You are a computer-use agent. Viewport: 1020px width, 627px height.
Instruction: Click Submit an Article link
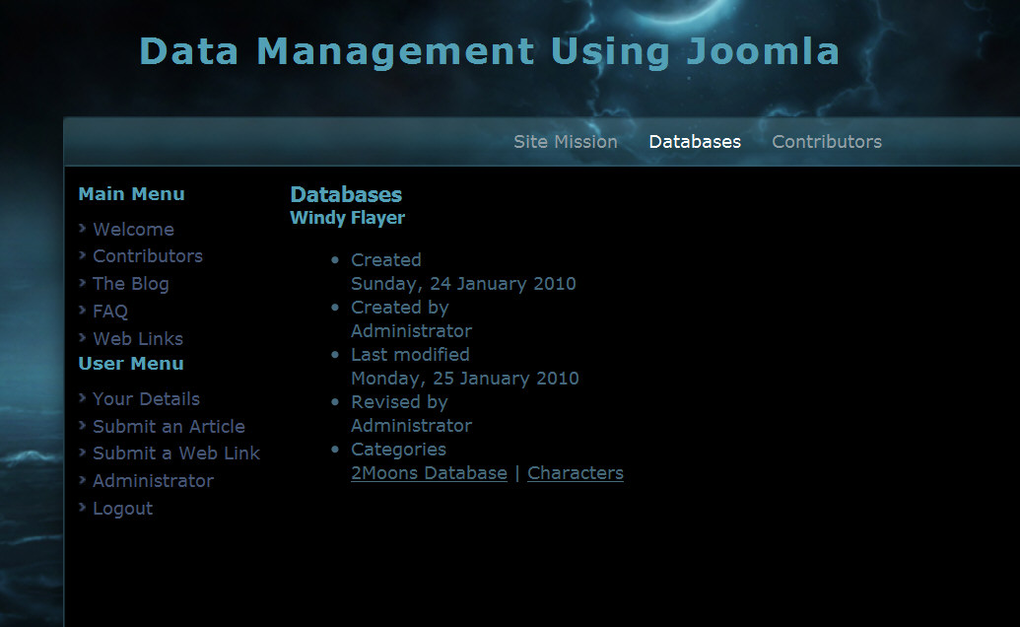pyautogui.click(x=169, y=427)
